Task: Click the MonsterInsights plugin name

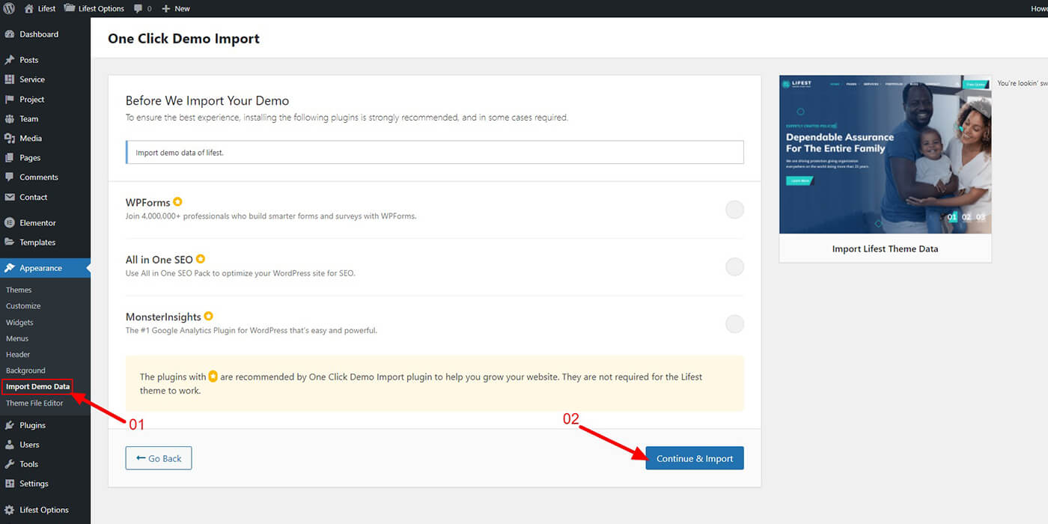Action: pos(163,317)
